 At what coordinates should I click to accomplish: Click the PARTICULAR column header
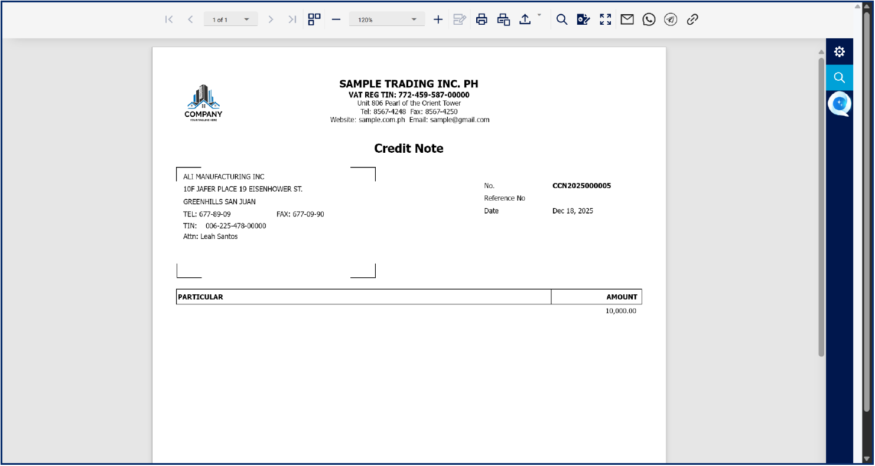pos(201,297)
